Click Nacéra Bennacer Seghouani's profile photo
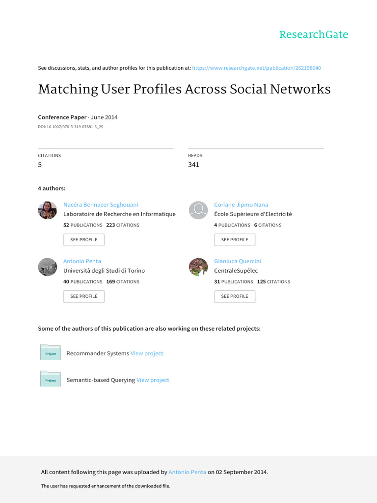The height and width of the screenshot is (503, 377). (x=48, y=210)
